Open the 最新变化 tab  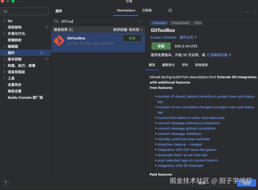(x=168, y=65)
